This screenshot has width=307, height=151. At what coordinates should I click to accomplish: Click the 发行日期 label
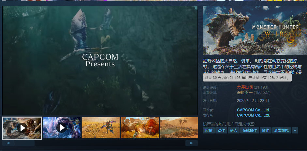coord(210,101)
